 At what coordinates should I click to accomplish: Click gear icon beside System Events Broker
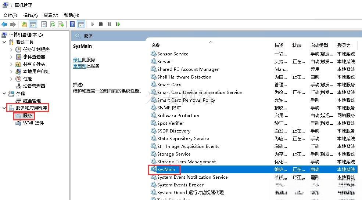tap(153, 185)
